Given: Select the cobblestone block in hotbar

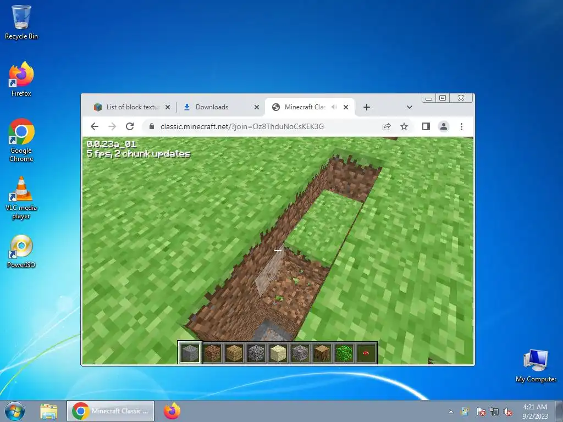Looking at the screenshot, I should point(256,353).
